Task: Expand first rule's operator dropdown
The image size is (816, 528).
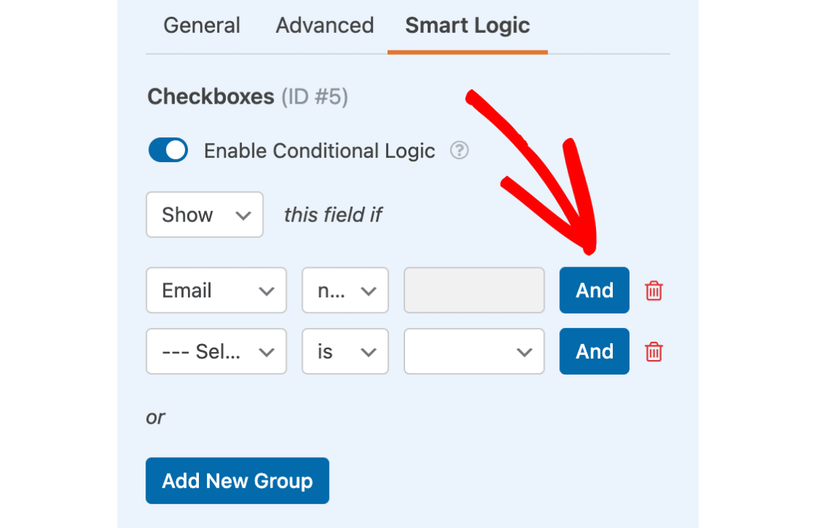Action: click(345, 291)
